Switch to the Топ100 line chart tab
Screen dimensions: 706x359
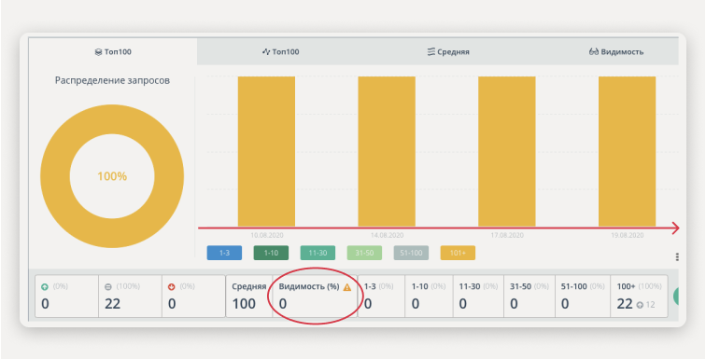pos(280,51)
